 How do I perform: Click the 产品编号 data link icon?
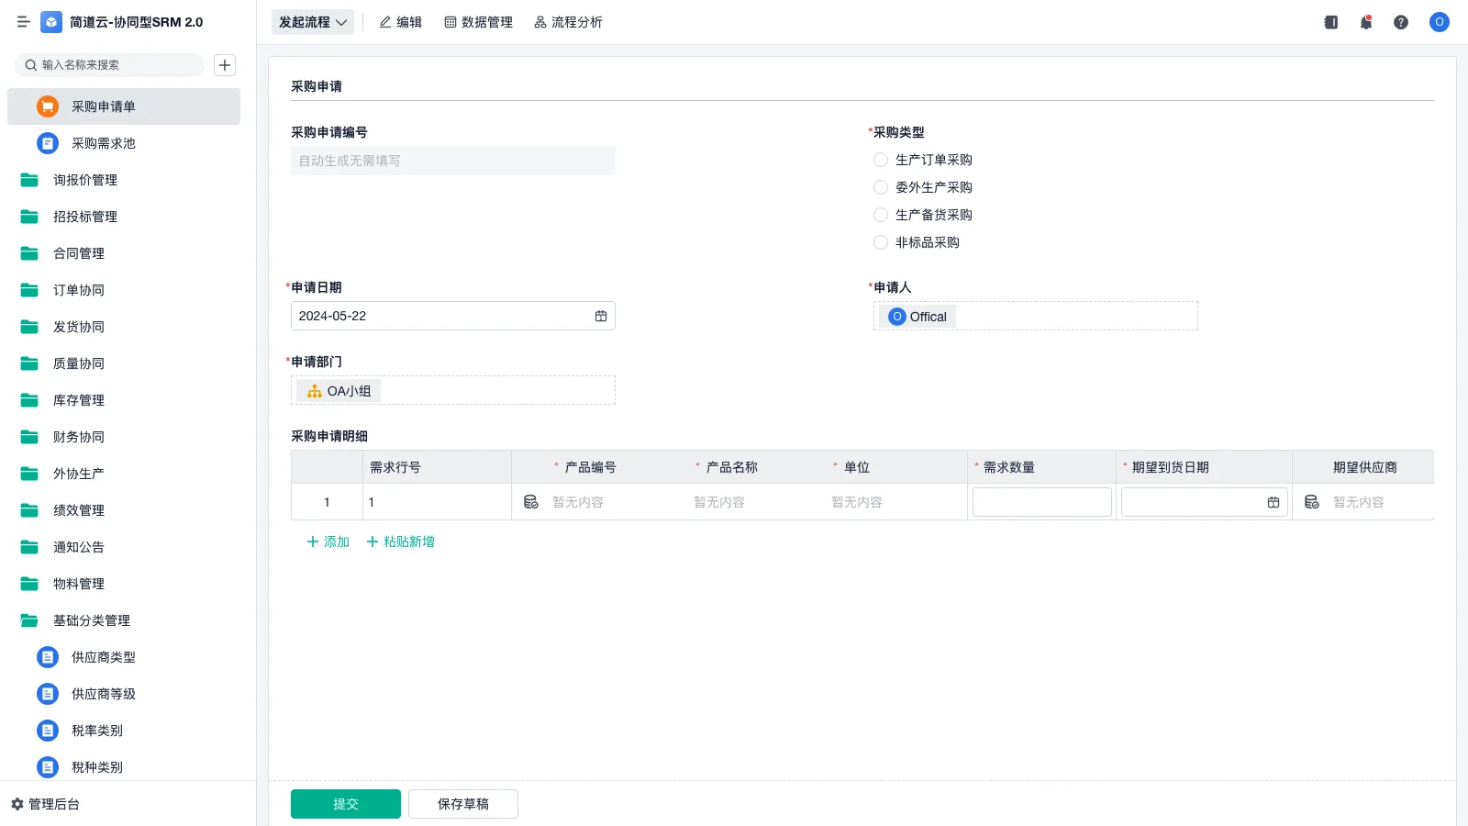531,502
